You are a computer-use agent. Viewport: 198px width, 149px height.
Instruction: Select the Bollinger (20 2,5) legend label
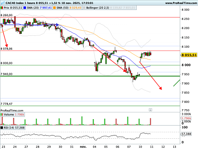pyautogui.click(x=98, y=8)
